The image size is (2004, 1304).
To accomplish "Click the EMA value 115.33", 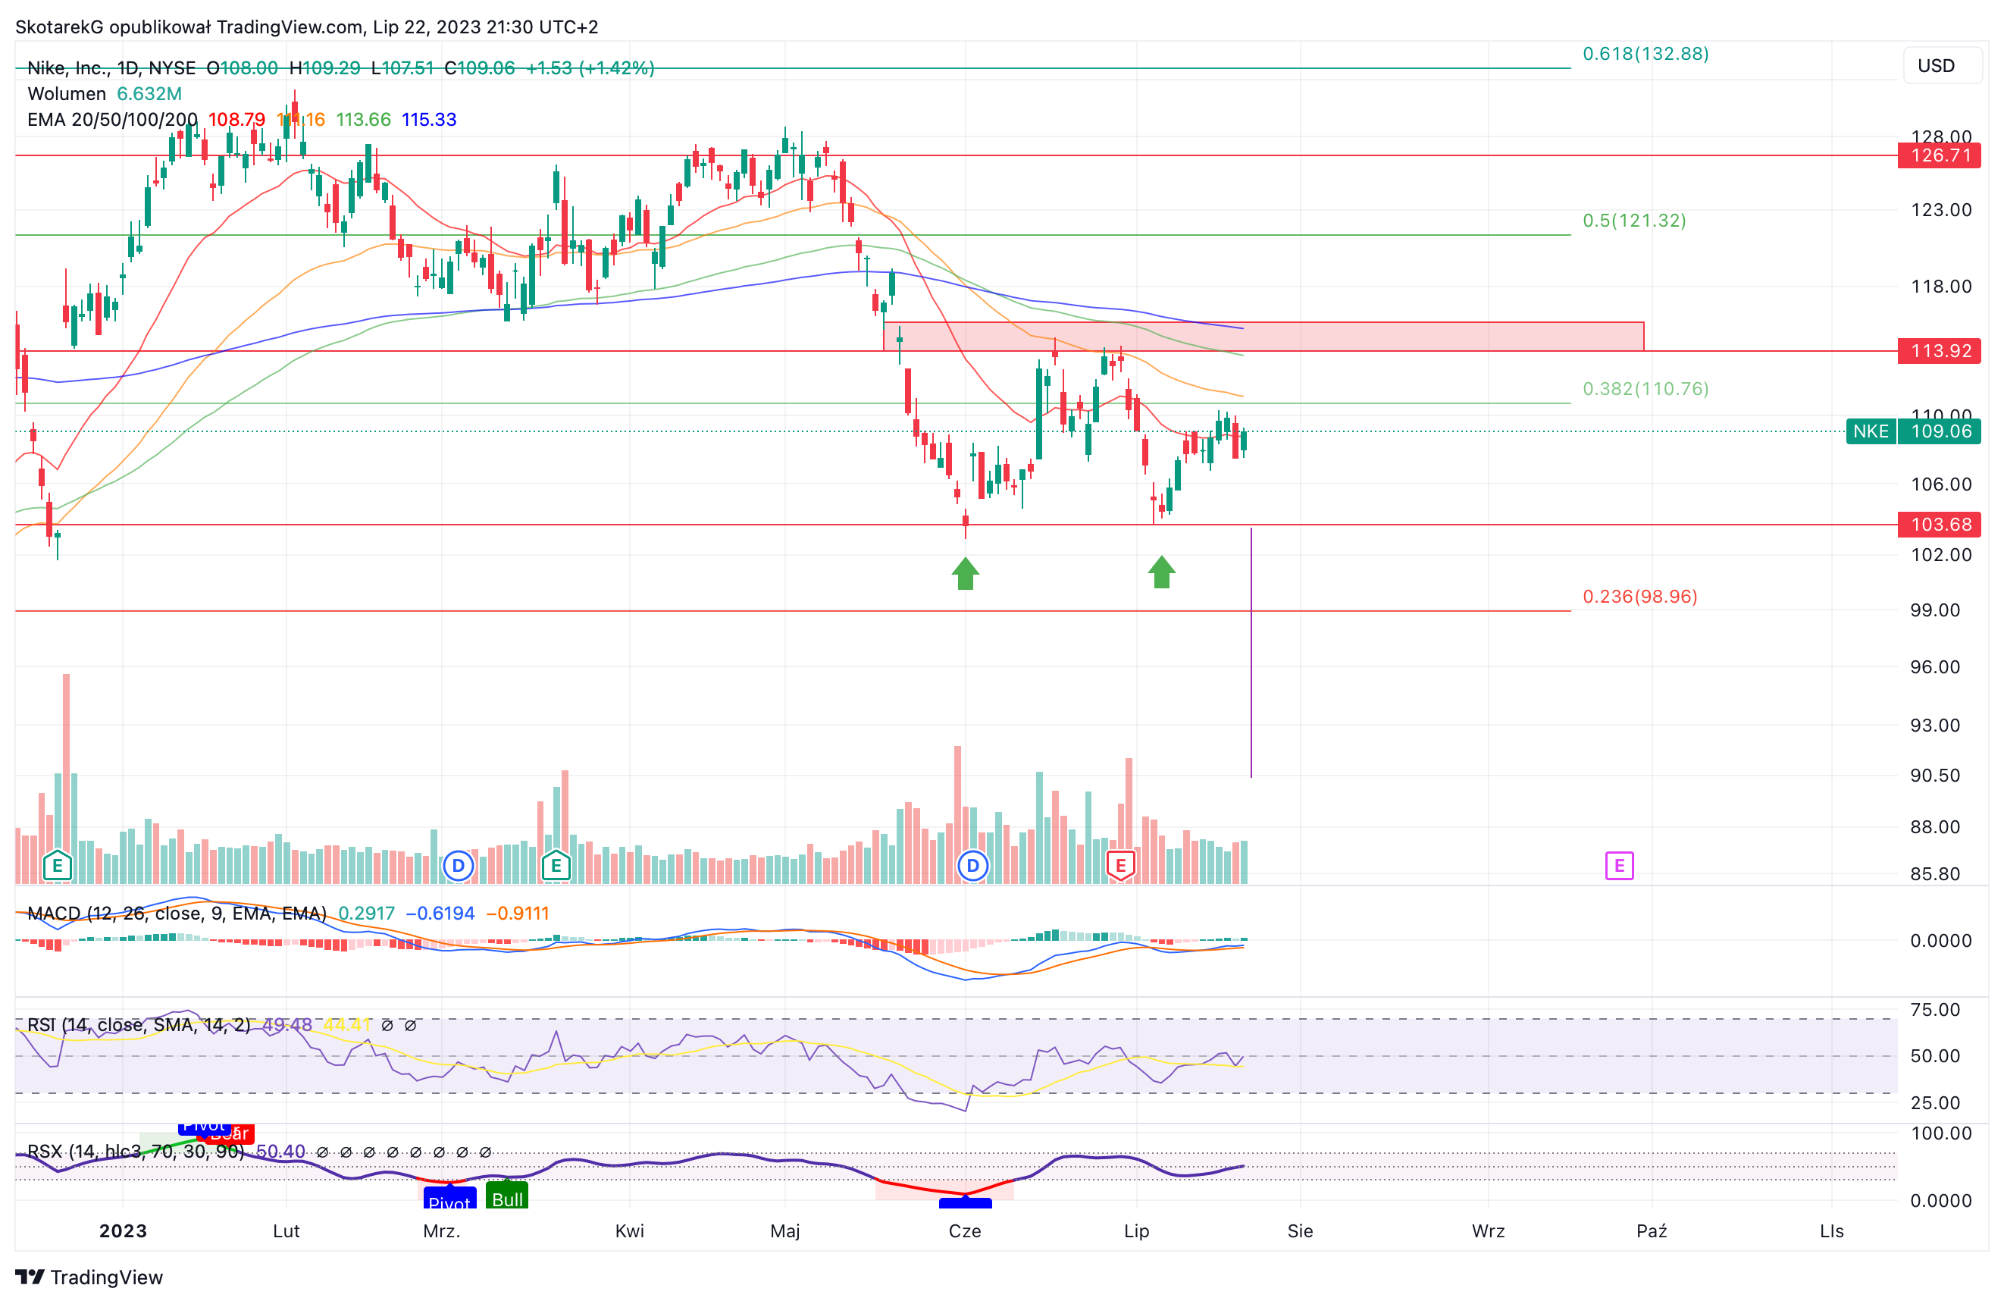I will 428,120.
